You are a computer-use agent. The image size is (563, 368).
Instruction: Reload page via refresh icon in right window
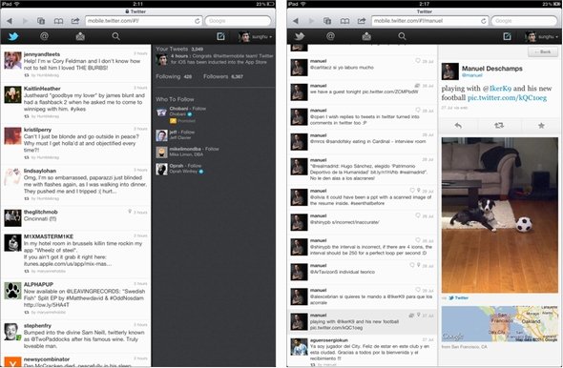pos(483,21)
